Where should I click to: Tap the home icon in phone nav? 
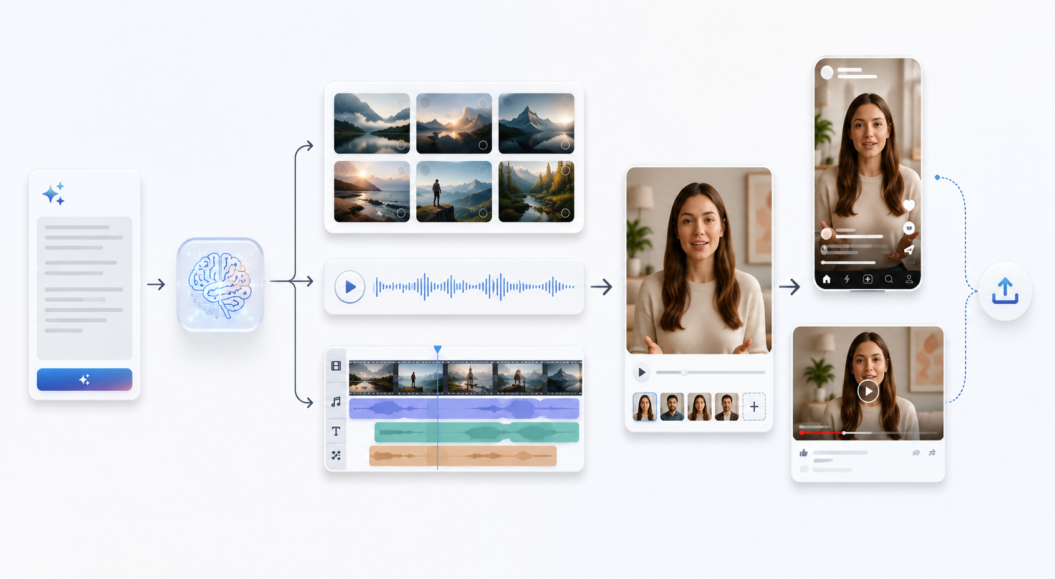(826, 279)
